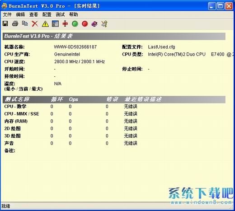Click the 错误 column header
Image resolution: width=235 pixels, height=211 pixels.
click(113, 99)
